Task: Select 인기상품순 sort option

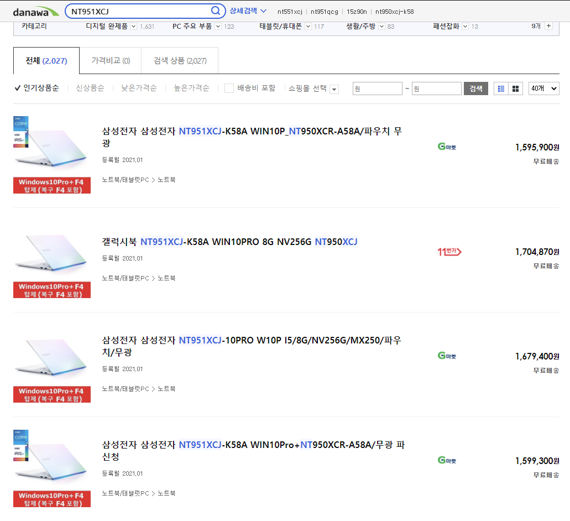Action: pos(36,88)
